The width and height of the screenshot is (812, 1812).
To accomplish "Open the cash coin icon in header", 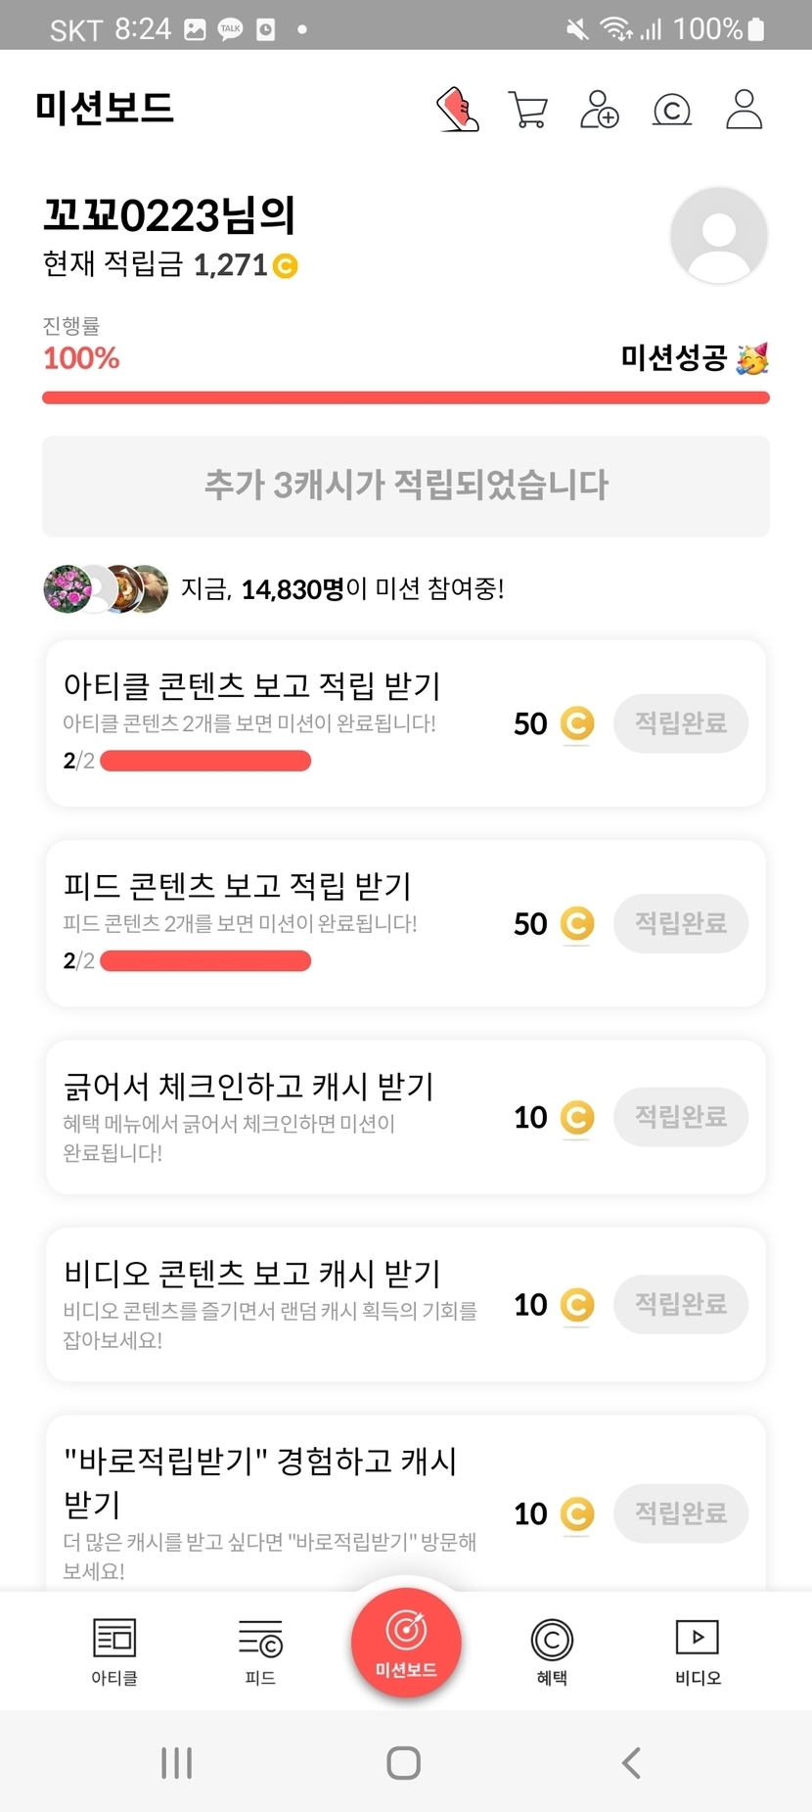I will tap(672, 109).
